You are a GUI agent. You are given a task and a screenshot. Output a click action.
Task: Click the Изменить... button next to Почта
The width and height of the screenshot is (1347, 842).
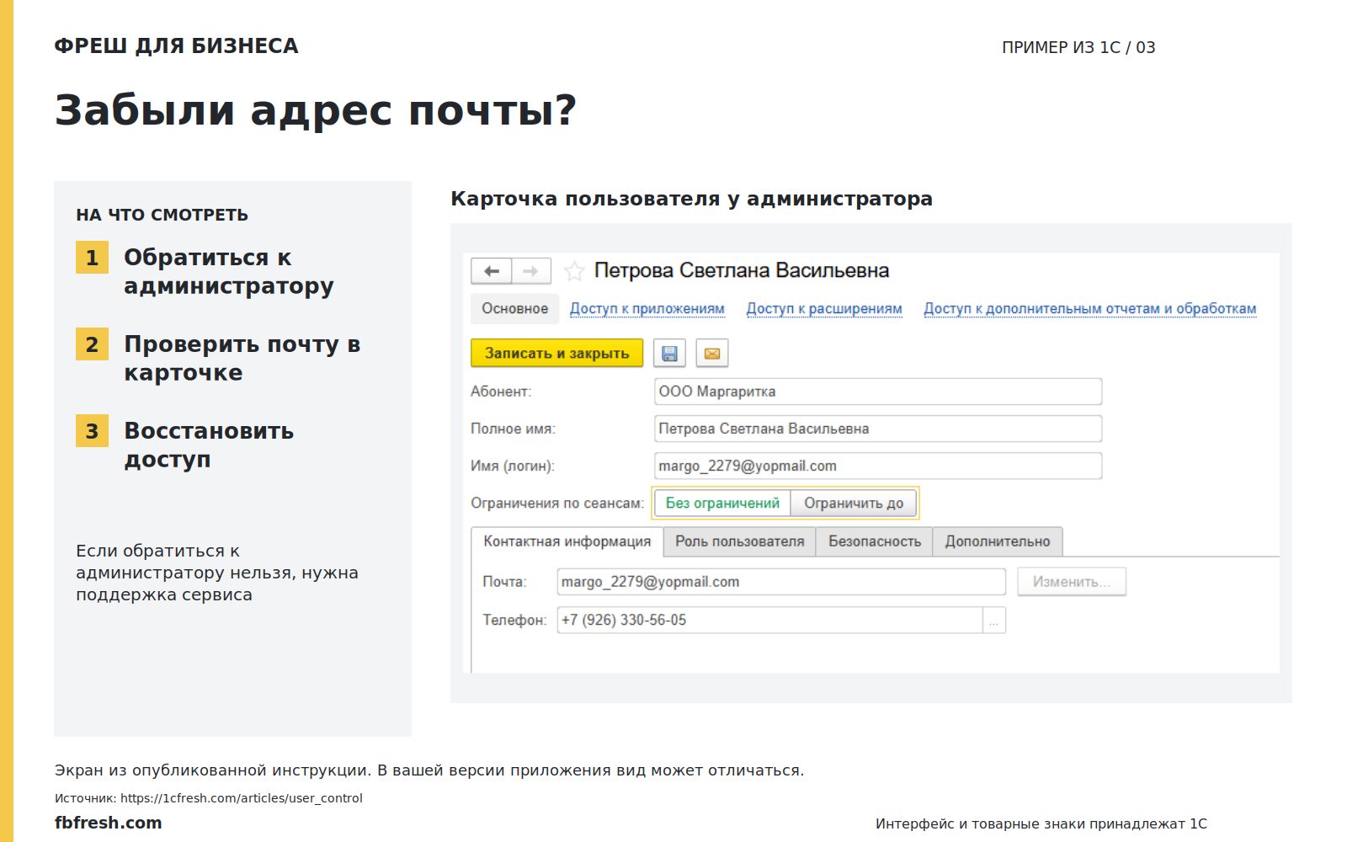[x=1072, y=582]
